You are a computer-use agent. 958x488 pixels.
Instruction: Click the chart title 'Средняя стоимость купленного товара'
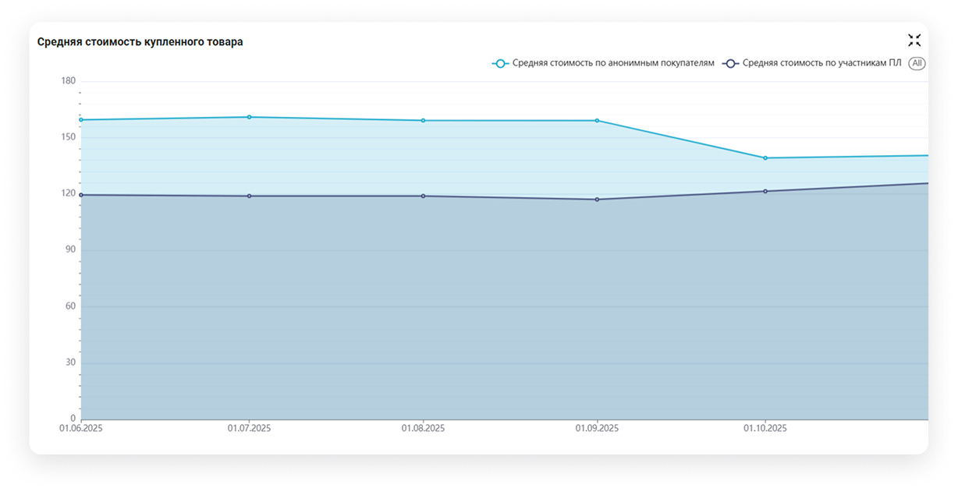pyautogui.click(x=140, y=42)
